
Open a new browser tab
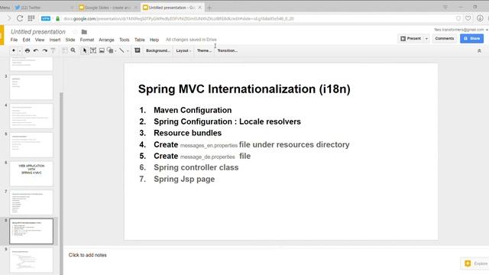point(209,8)
